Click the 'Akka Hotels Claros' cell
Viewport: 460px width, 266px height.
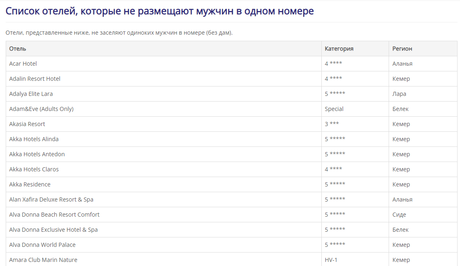tap(164, 169)
